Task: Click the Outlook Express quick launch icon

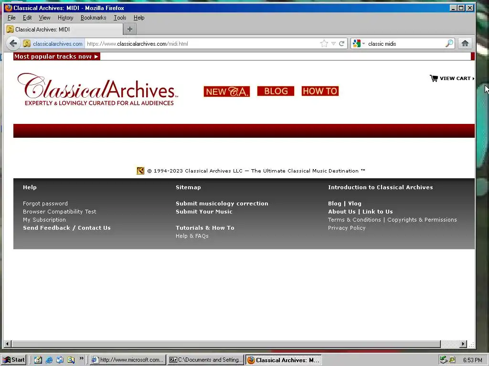Action: pos(60,360)
